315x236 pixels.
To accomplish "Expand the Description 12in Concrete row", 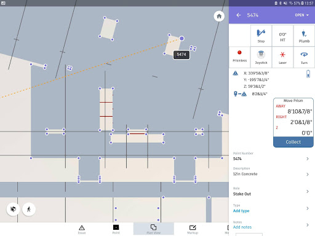I will 272,171.
